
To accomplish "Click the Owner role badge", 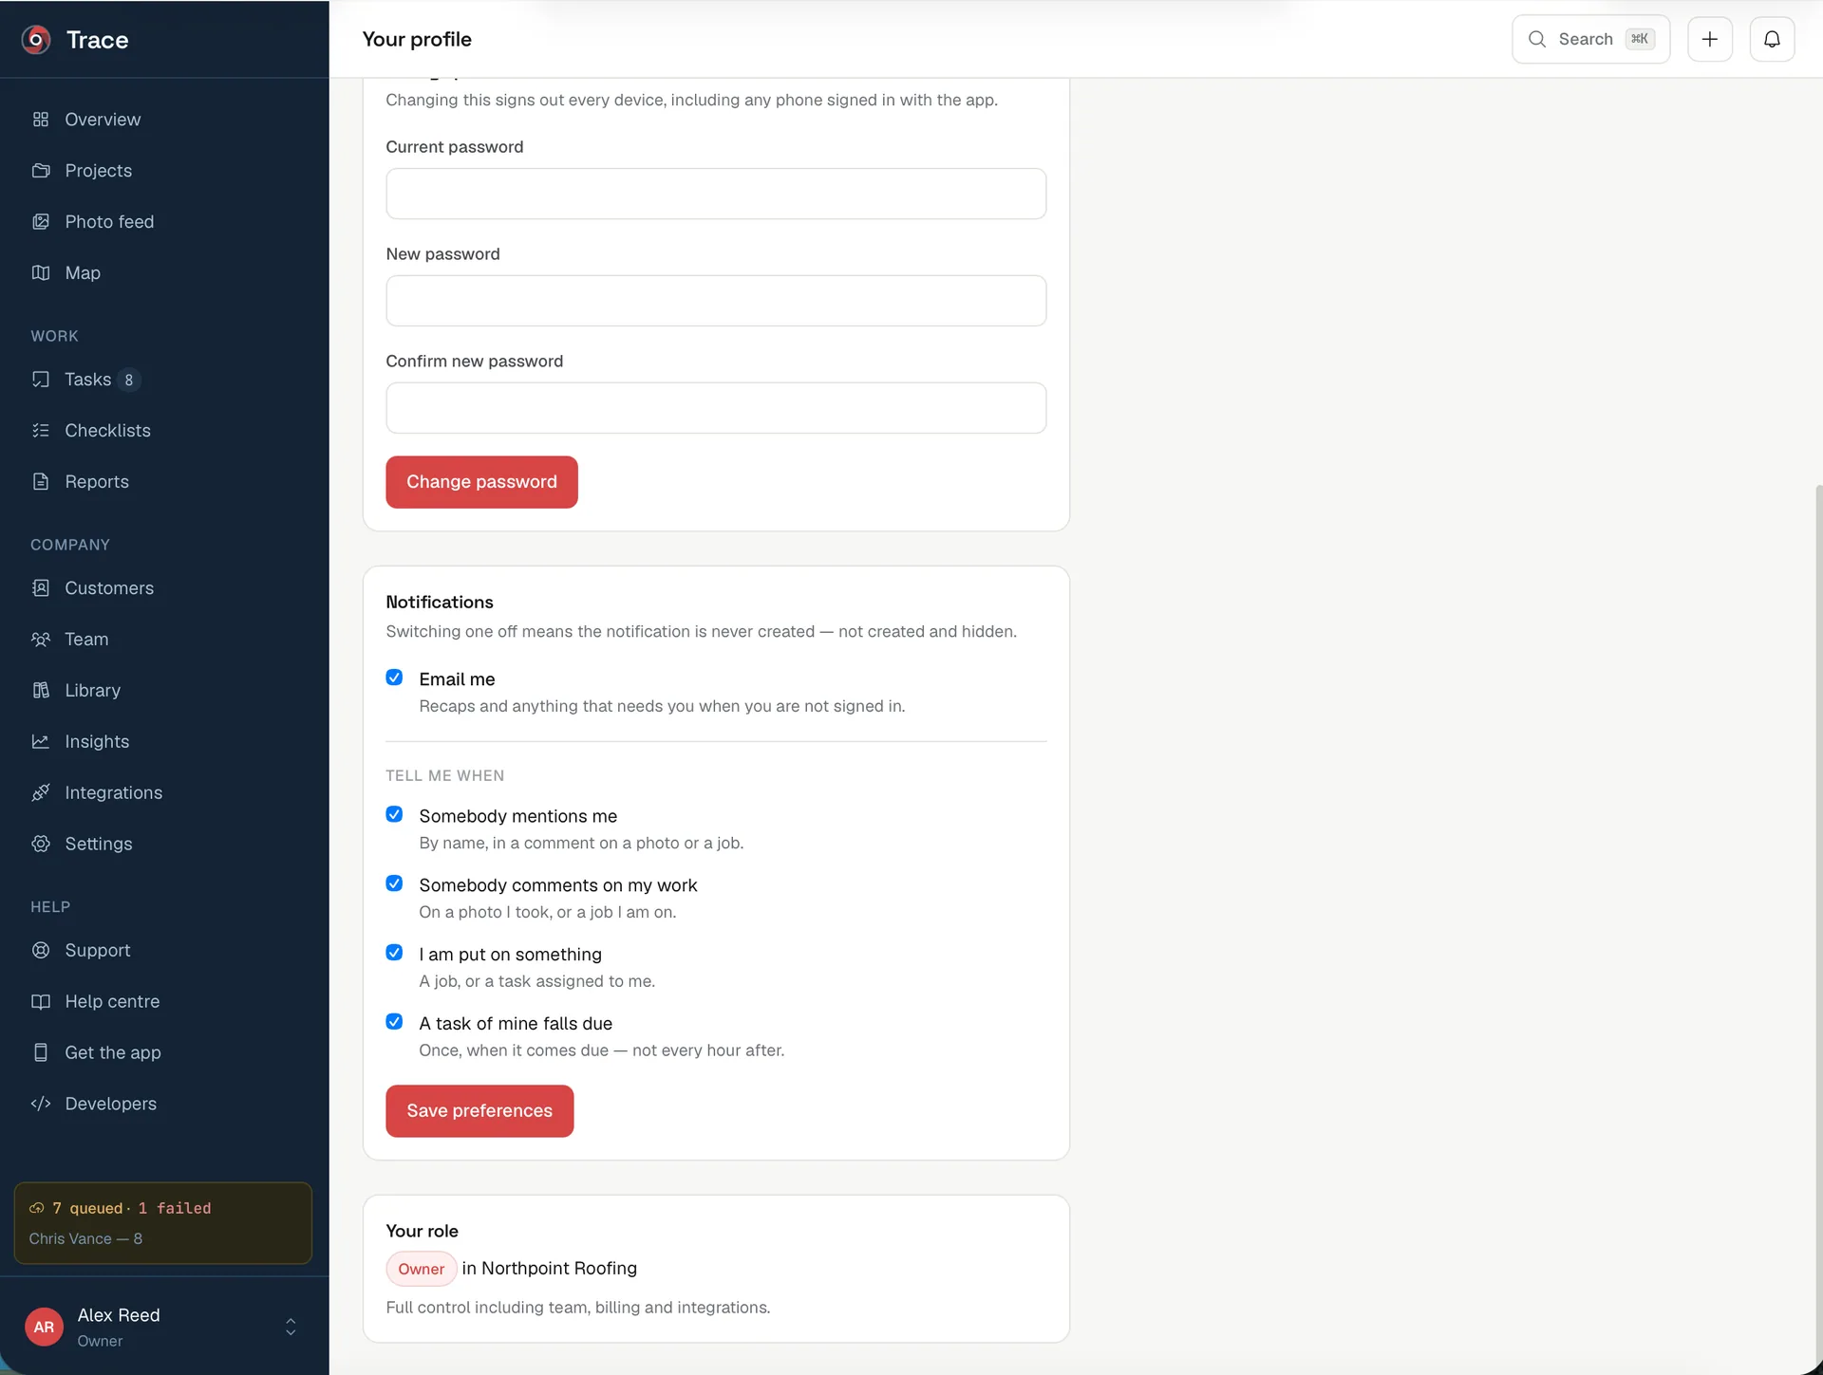I will 421,1270.
